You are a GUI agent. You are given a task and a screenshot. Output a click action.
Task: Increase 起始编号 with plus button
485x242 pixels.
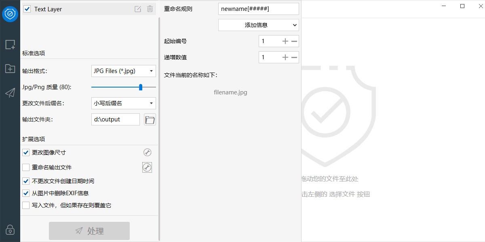click(285, 41)
